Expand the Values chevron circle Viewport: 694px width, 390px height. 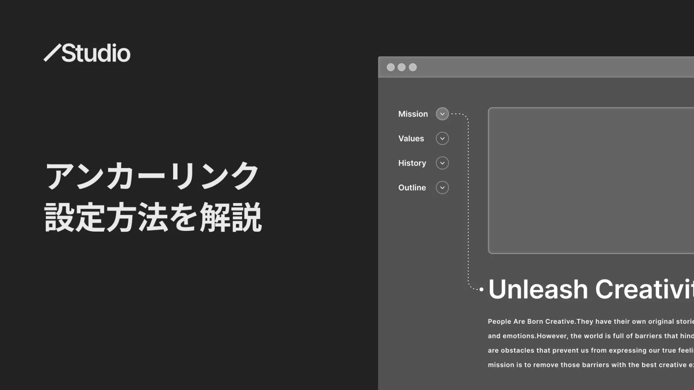tap(442, 138)
